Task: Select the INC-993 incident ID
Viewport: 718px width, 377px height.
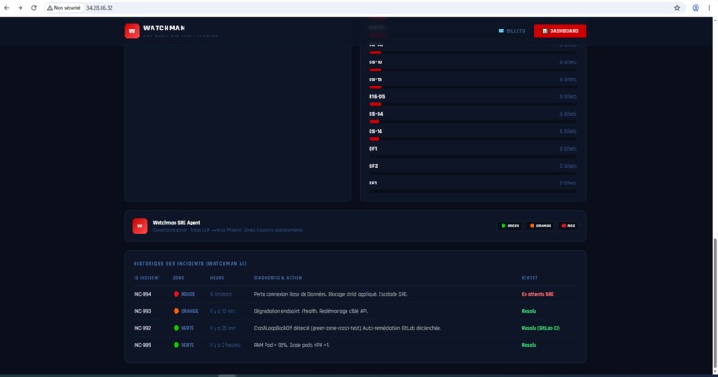Action: pyautogui.click(x=143, y=311)
